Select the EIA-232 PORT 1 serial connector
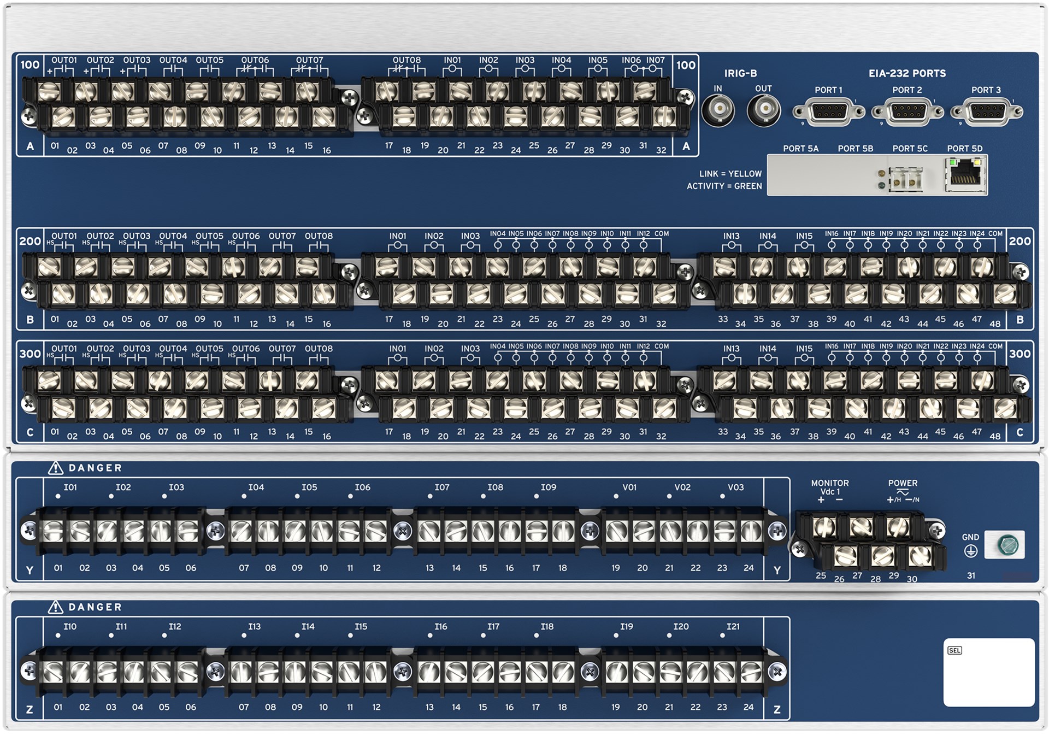Screen dimensions: 1049x735 pyautogui.click(x=829, y=112)
